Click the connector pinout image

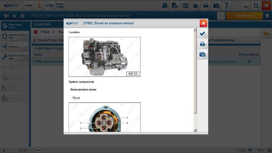coord(105,117)
